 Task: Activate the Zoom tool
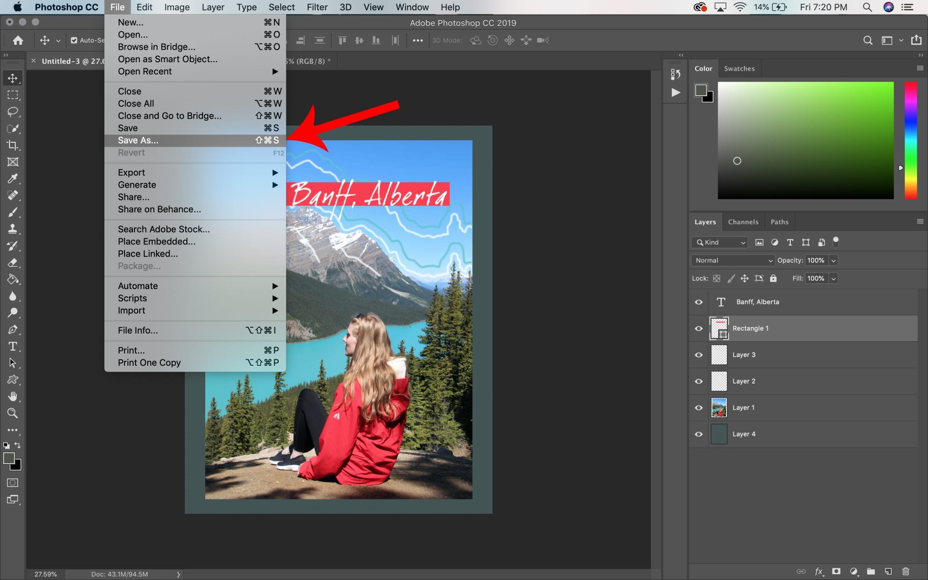[12, 413]
